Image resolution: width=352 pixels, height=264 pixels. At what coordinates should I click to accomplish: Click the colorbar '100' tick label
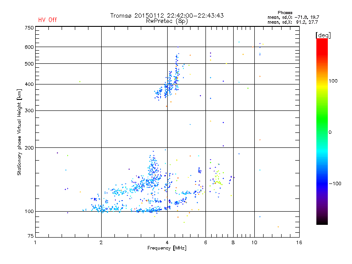coord(333,81)
